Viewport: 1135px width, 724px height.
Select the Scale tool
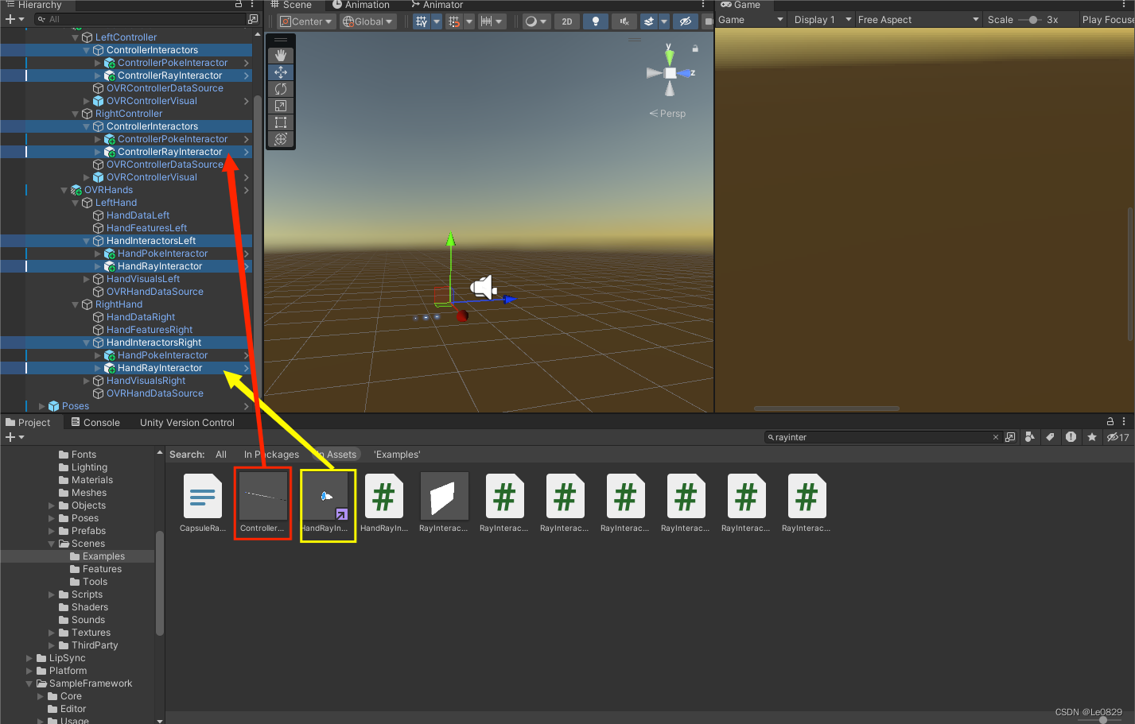pos(281,105)
